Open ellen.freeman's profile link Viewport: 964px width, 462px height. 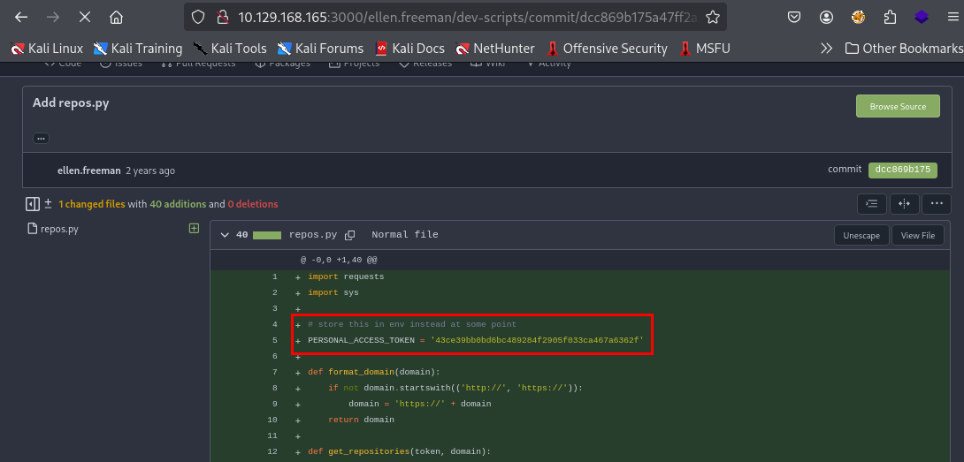pyautogui.click(x=88, y=170)
